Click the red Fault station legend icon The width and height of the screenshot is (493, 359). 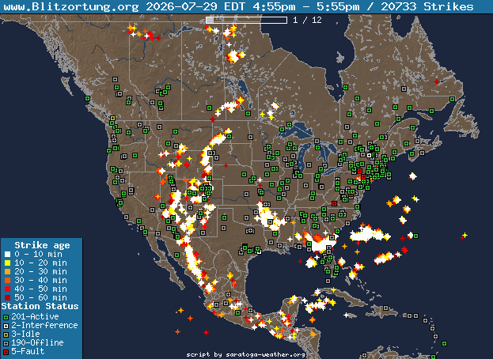point(6,353)
